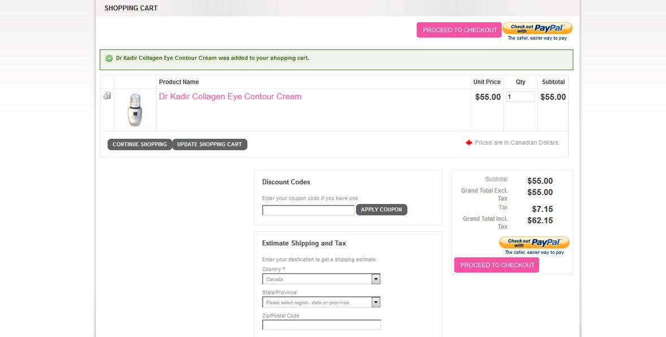Viewport: 666px width, 337px height.
Task: Click the Shopping Cart page title
Action: coord(131,8)
